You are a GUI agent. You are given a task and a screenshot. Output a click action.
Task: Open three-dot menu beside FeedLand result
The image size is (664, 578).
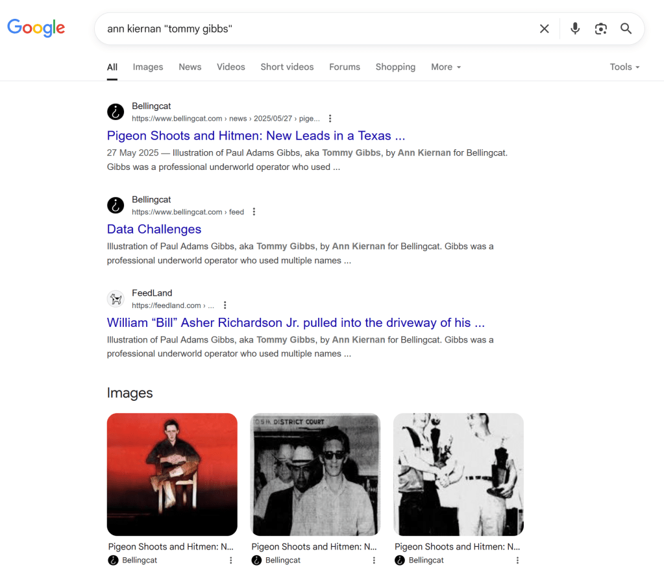(225, 306)
